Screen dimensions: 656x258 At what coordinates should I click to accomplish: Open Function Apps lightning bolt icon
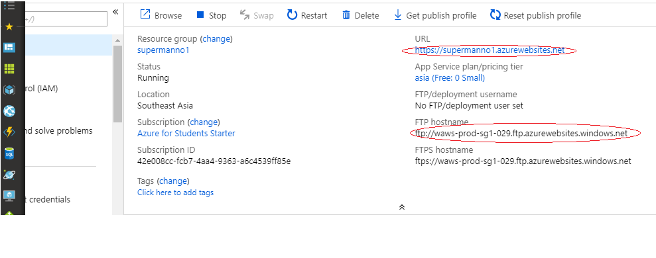[9, 132]
